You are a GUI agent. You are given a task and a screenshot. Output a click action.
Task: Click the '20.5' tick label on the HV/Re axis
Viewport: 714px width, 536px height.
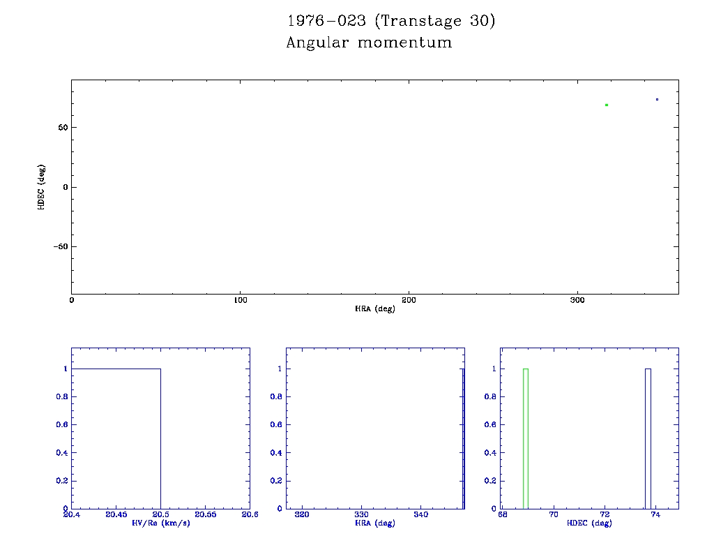pos(161,514)
